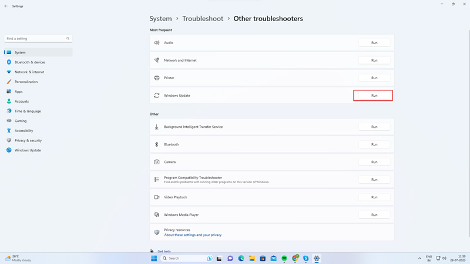Run the Background Intelligent Transfer Service troubleshooter

(374, 127)
